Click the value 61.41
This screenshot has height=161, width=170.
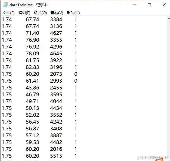click(32, 81)
